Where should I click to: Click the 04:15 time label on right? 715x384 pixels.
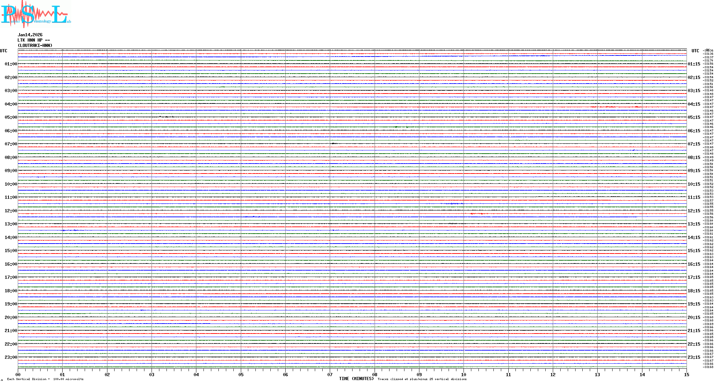point(694,104)
